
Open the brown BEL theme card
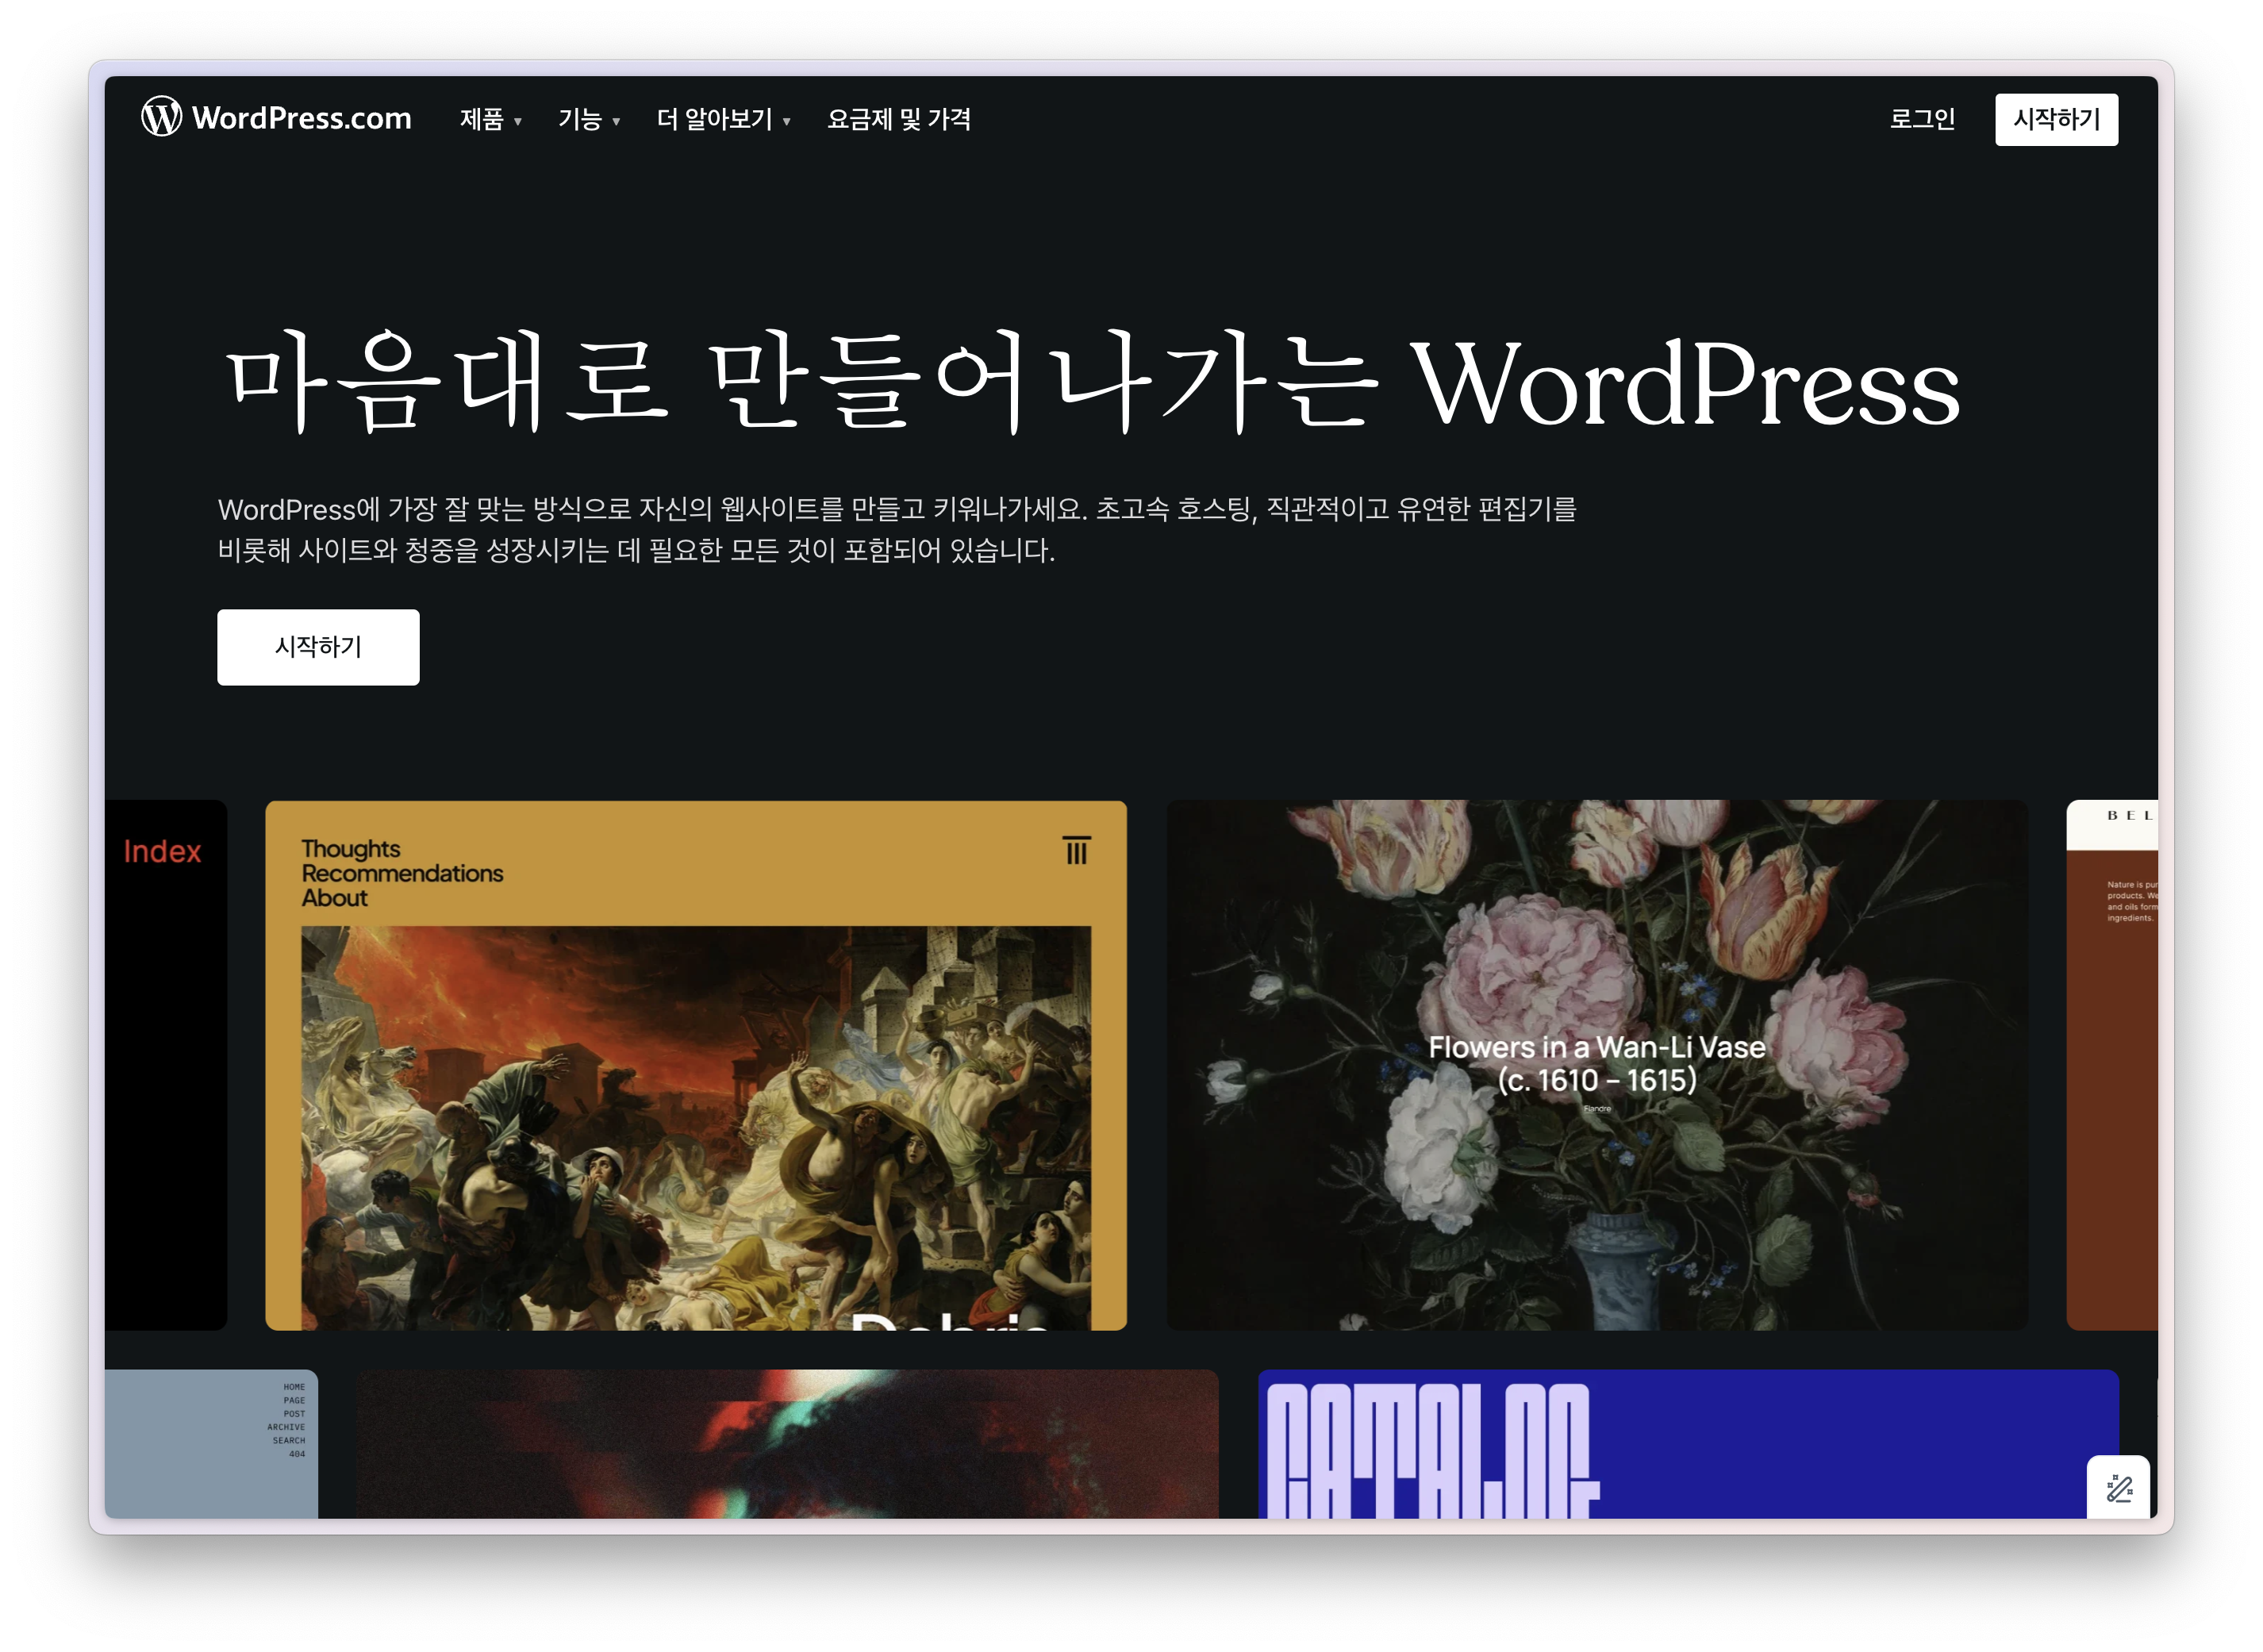2111,1064
